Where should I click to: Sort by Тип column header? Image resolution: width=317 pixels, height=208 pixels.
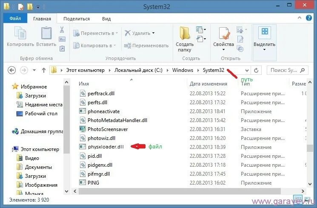click(x=245, y=84)
